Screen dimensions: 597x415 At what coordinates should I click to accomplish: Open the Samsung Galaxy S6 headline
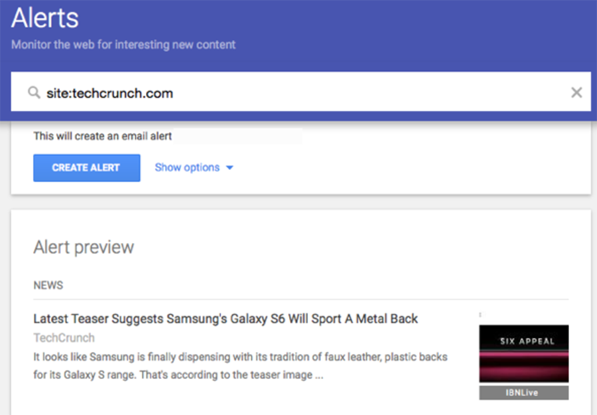[x=226, y=319]
